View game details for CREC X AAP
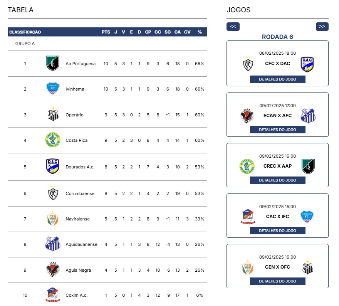339x306 pixels. pyautogui.click(x=278, y=180)
